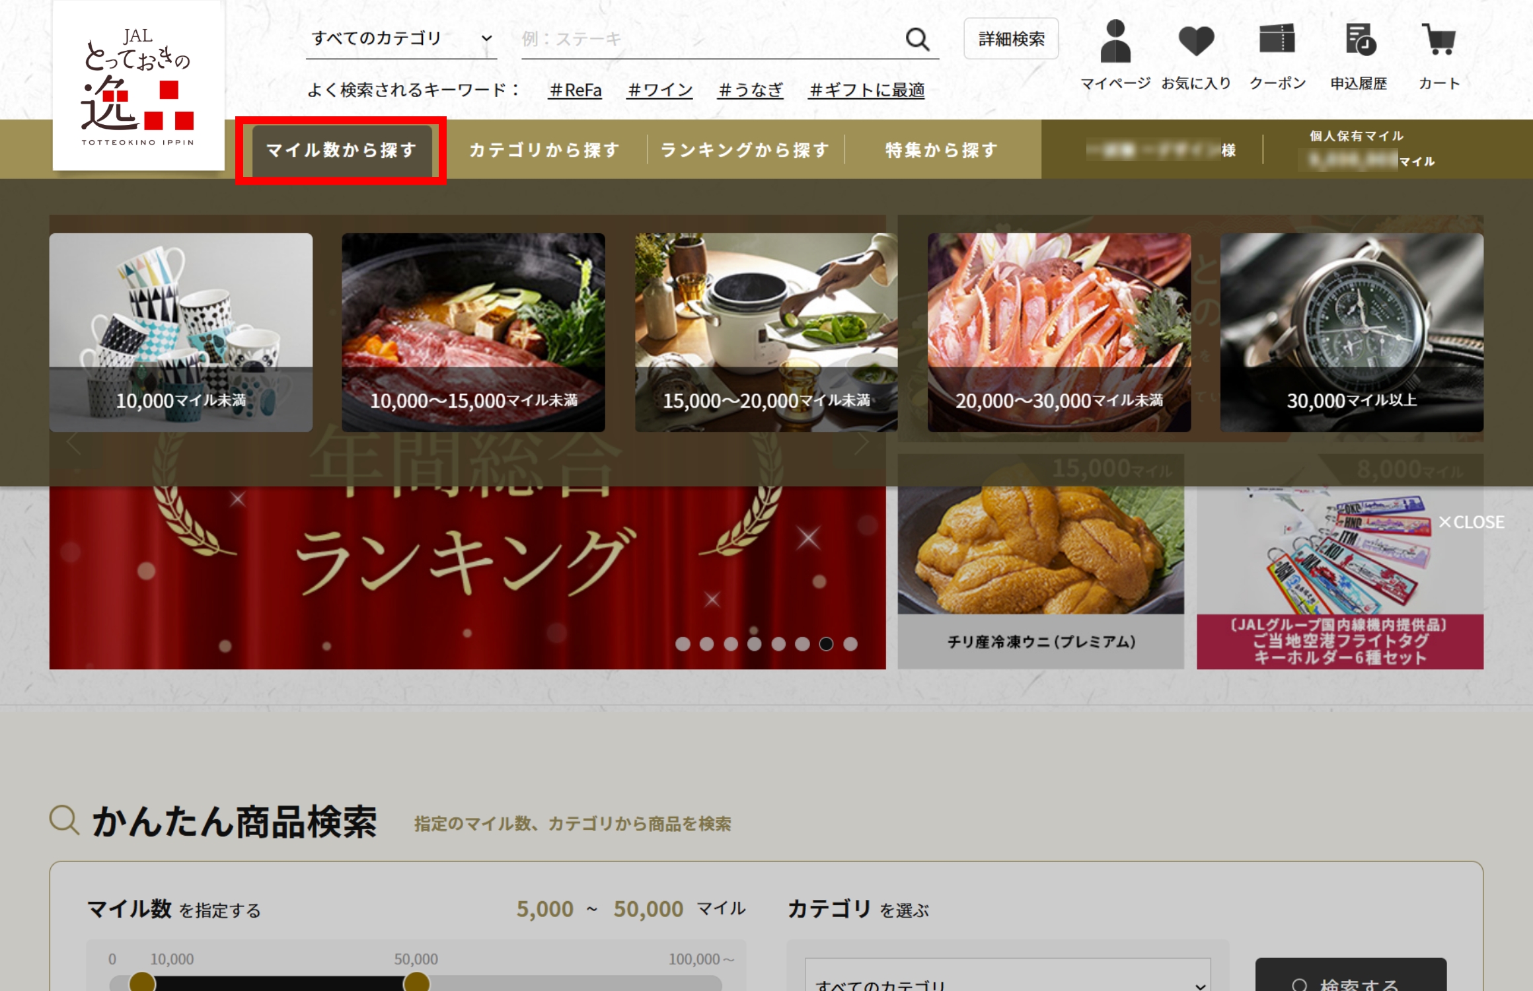Viewport: 1533px width, 991px height.
Task: Click the minimum mile slider handle
Action: (x=142, y=982)
